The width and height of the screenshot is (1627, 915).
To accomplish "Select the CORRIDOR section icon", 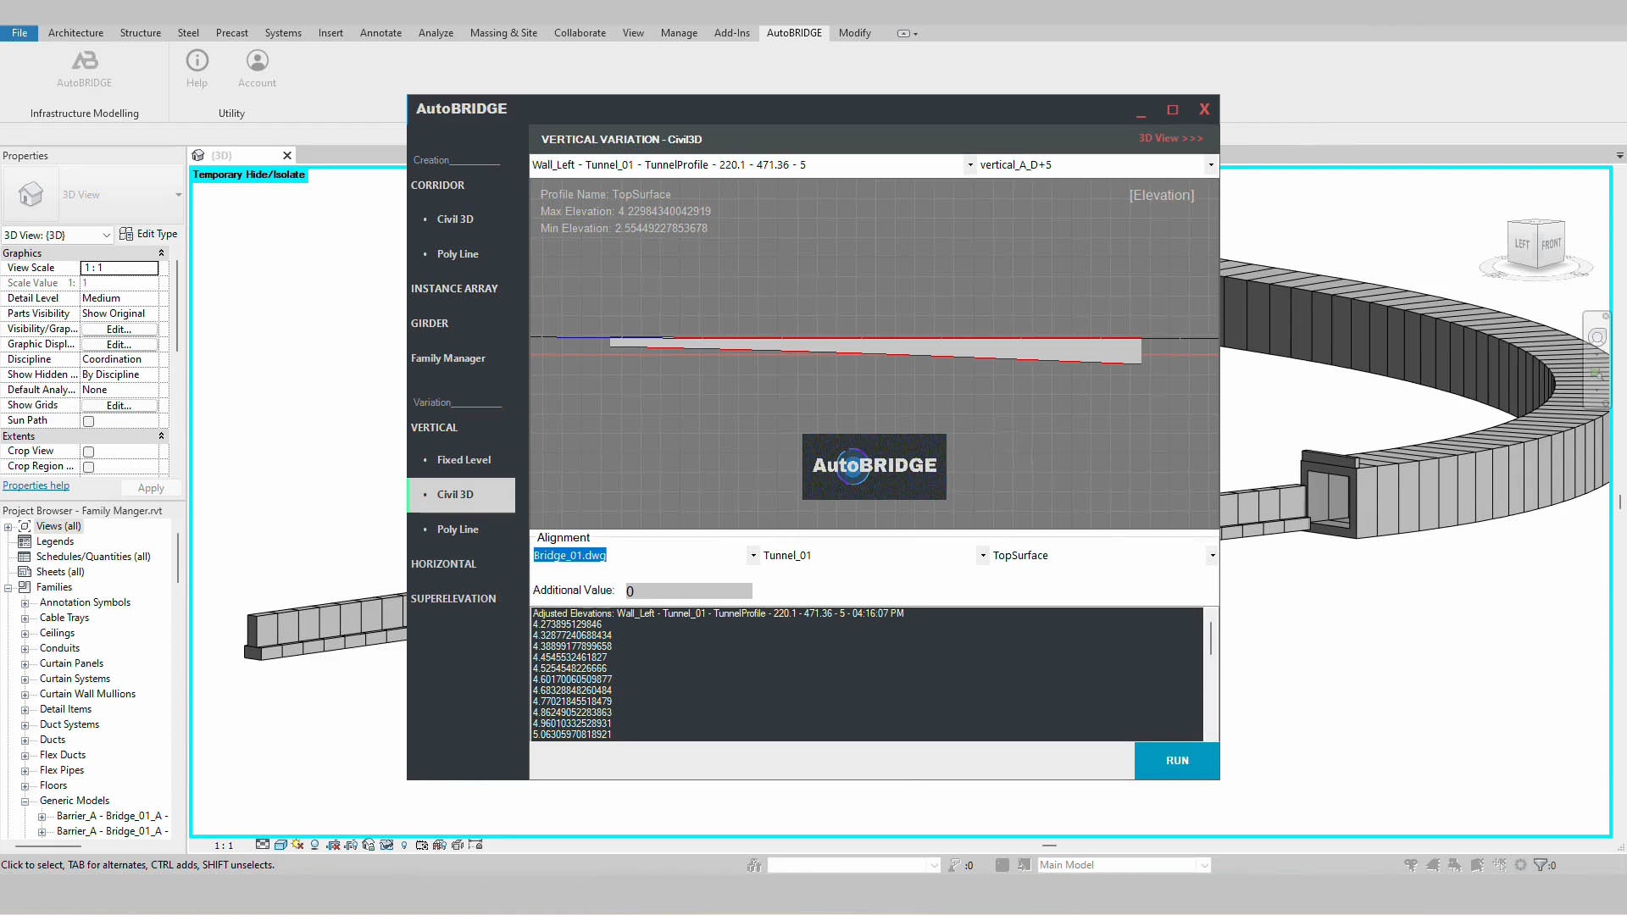I will [x=436, y=185].
